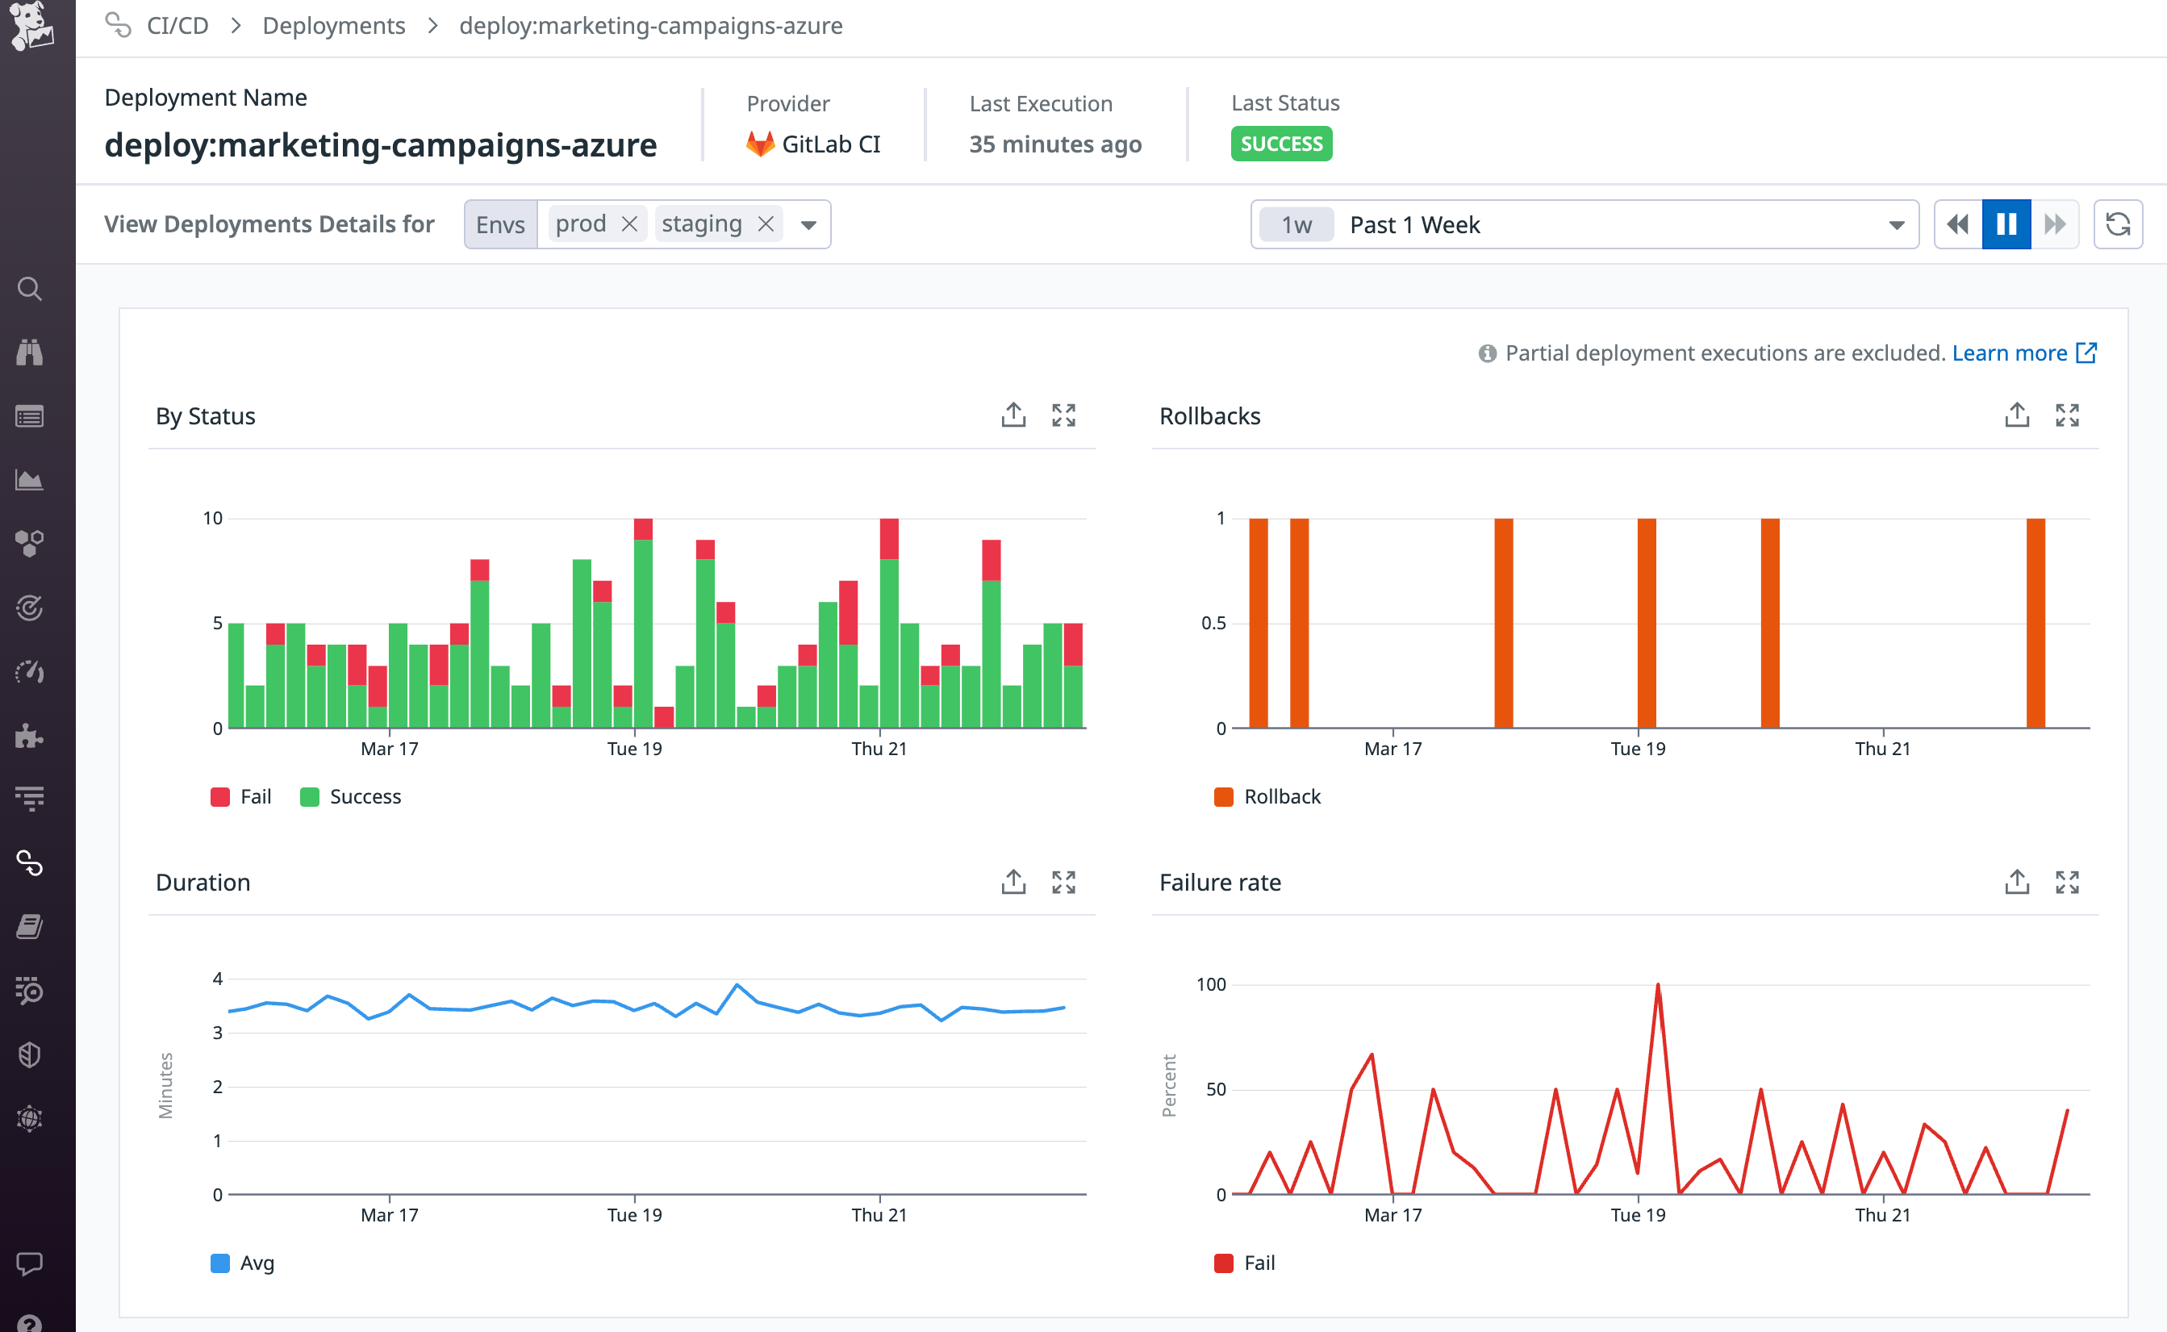
Task: Remove the staging environment filter chip
Action: point(766,223)
